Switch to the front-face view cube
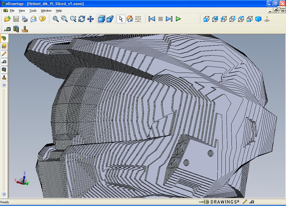The width and height of the screenshot is (286, 206). click(x=206, y=19)
